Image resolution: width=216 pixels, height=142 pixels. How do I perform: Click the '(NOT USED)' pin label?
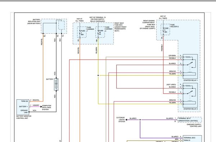pos(171,85)
